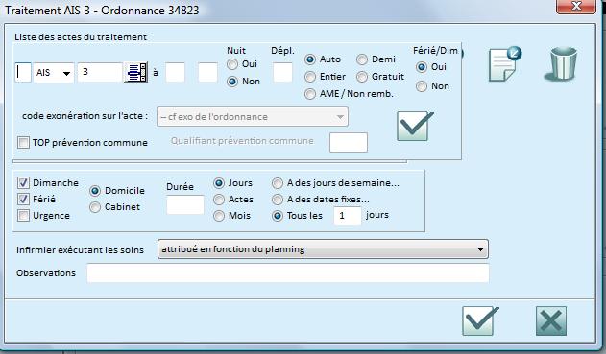Open the code exonération dropdown

[x=253, y=117]
